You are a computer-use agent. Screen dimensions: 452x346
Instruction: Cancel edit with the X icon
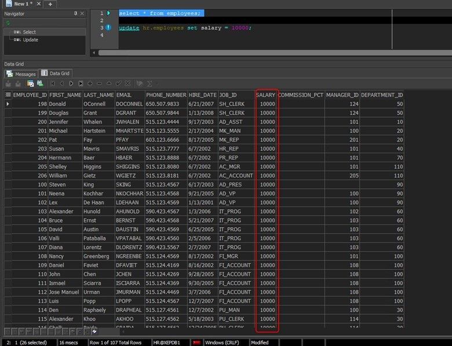click(127, 83)
